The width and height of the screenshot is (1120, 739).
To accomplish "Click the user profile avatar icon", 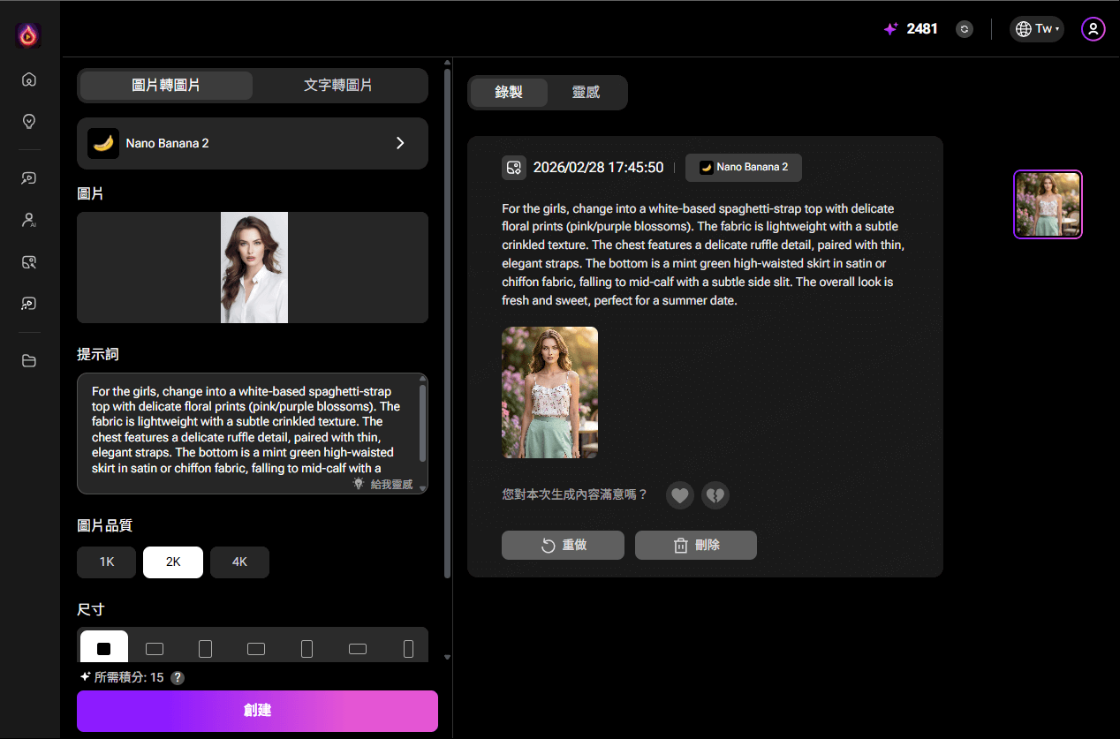I will (x=1093, y=29).
